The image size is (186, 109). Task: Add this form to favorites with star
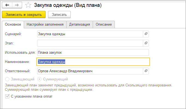click(28, 5)
